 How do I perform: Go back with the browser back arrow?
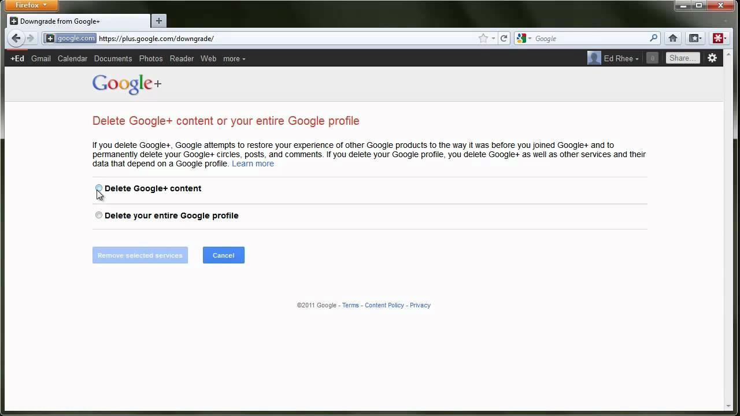tap(16, 38)
